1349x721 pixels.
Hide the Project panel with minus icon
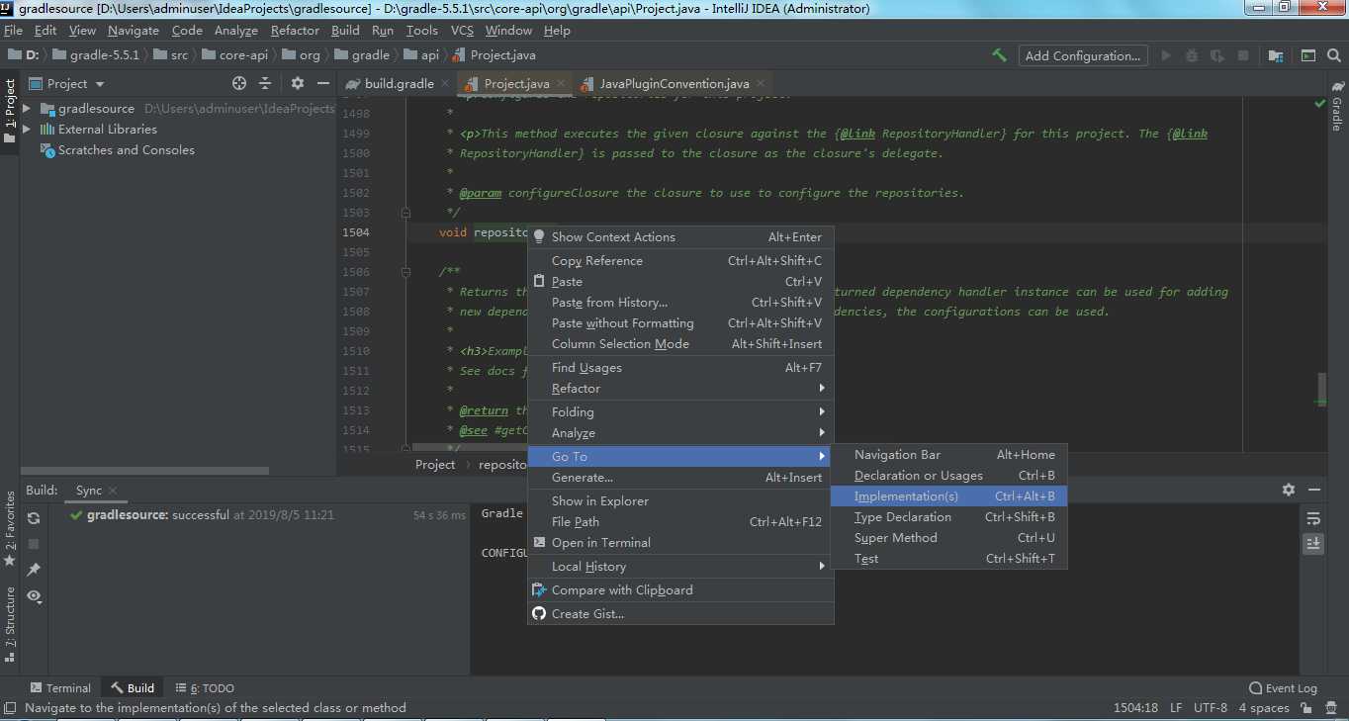(322, 83)
